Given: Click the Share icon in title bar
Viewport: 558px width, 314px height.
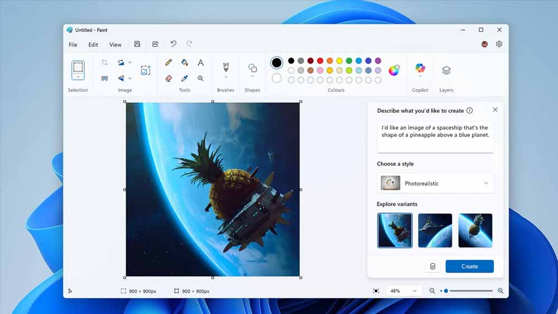Looking at the screenshot, I should pyautogui.click(x=155, y=44).
